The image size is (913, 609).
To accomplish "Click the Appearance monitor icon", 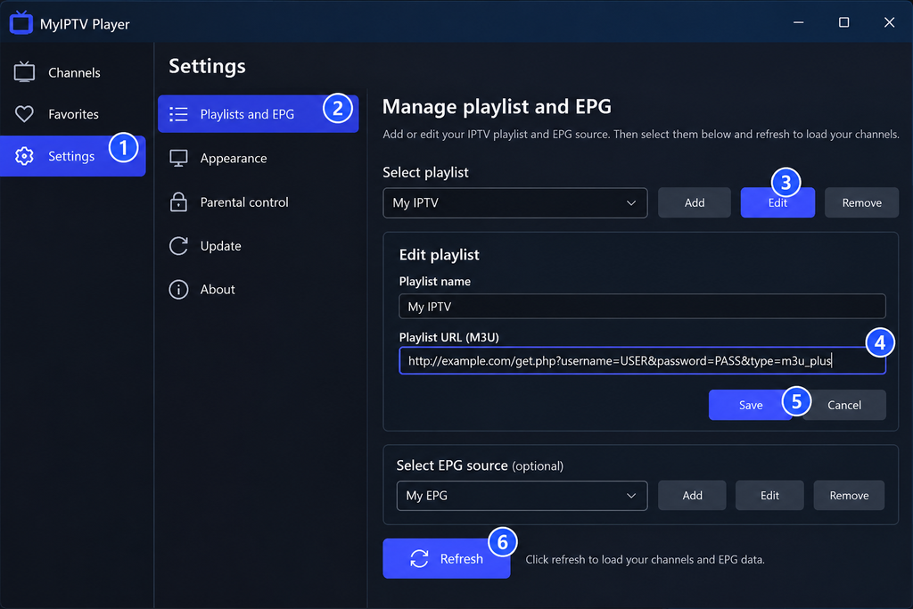I will point(178,159).
